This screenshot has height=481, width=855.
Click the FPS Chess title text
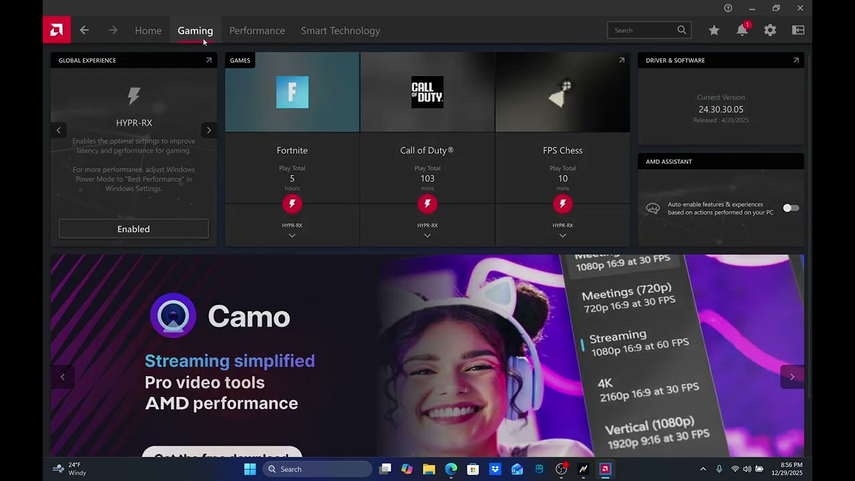[x=562, y=150]
